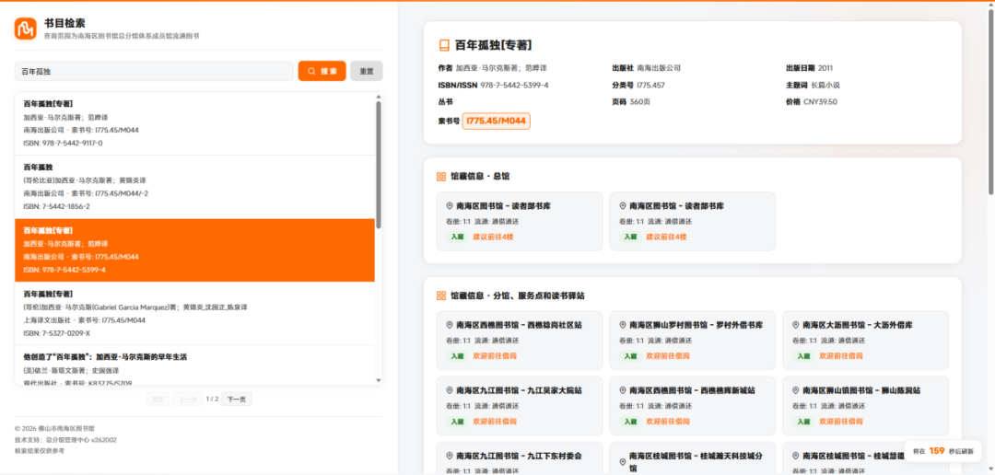Click the 重置 reset button
This screenshot has width=995, height=475.
[366, 71]
